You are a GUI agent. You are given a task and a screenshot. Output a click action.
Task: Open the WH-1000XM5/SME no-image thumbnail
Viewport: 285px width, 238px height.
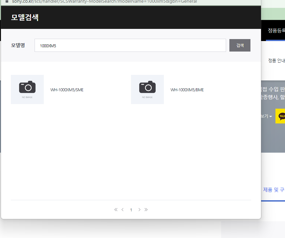(27, 89)
